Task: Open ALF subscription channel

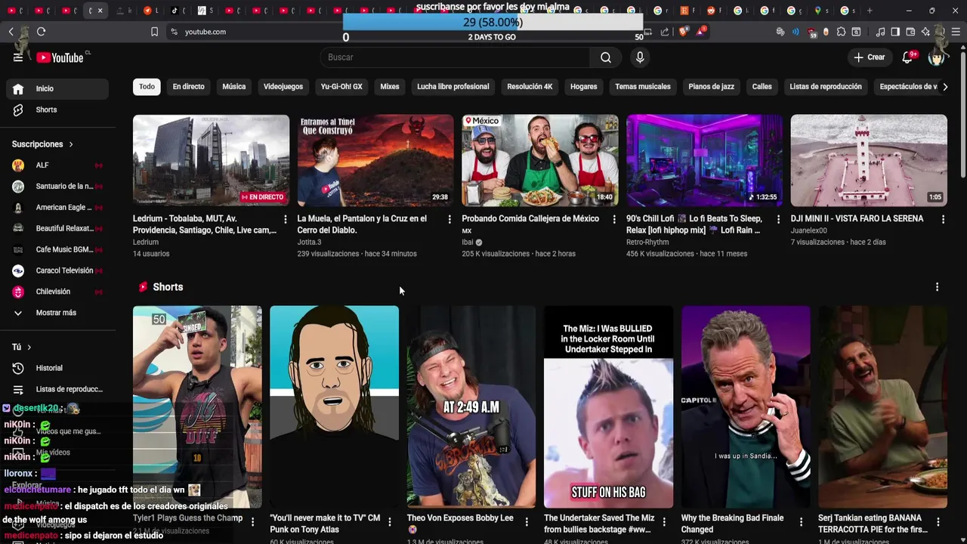Action: (57, 165)
